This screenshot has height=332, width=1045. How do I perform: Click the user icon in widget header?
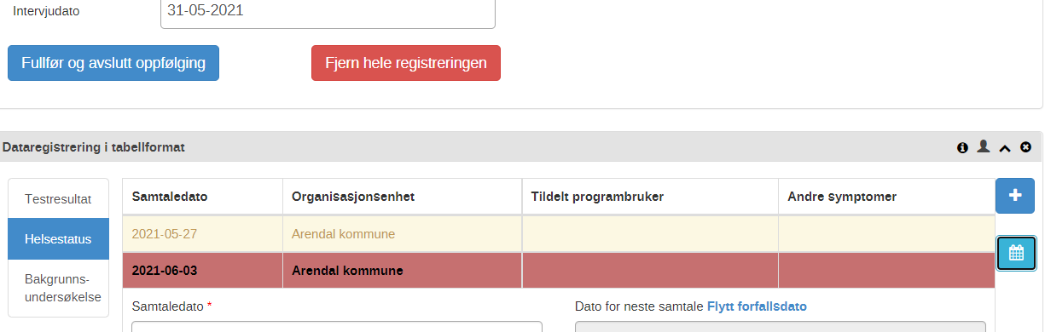click(x=984, y=146)
